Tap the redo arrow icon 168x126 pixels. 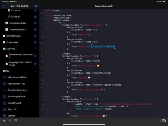[x=10, y=121]
